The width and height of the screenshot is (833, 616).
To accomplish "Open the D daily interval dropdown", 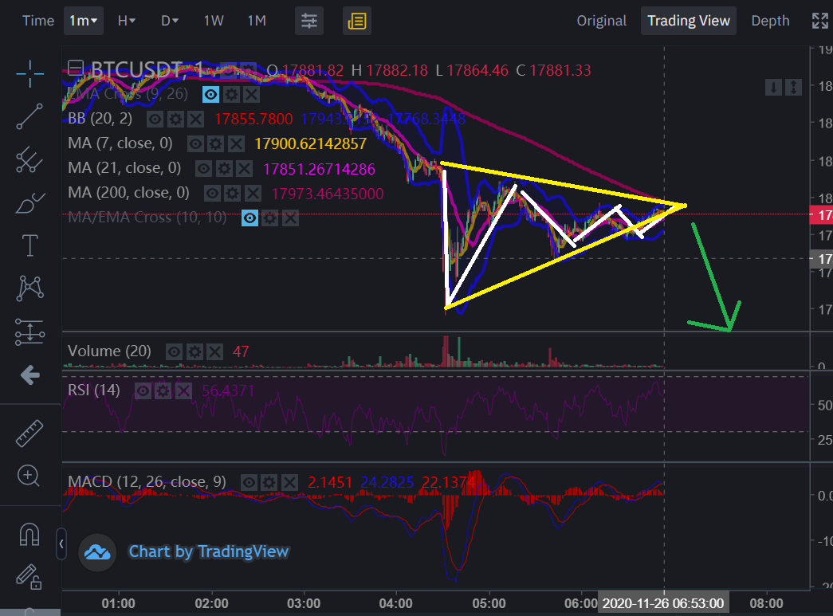I will pos(170,21).
